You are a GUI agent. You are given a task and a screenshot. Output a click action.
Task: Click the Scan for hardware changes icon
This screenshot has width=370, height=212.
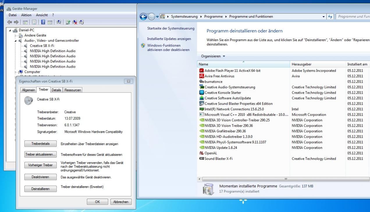59,22
